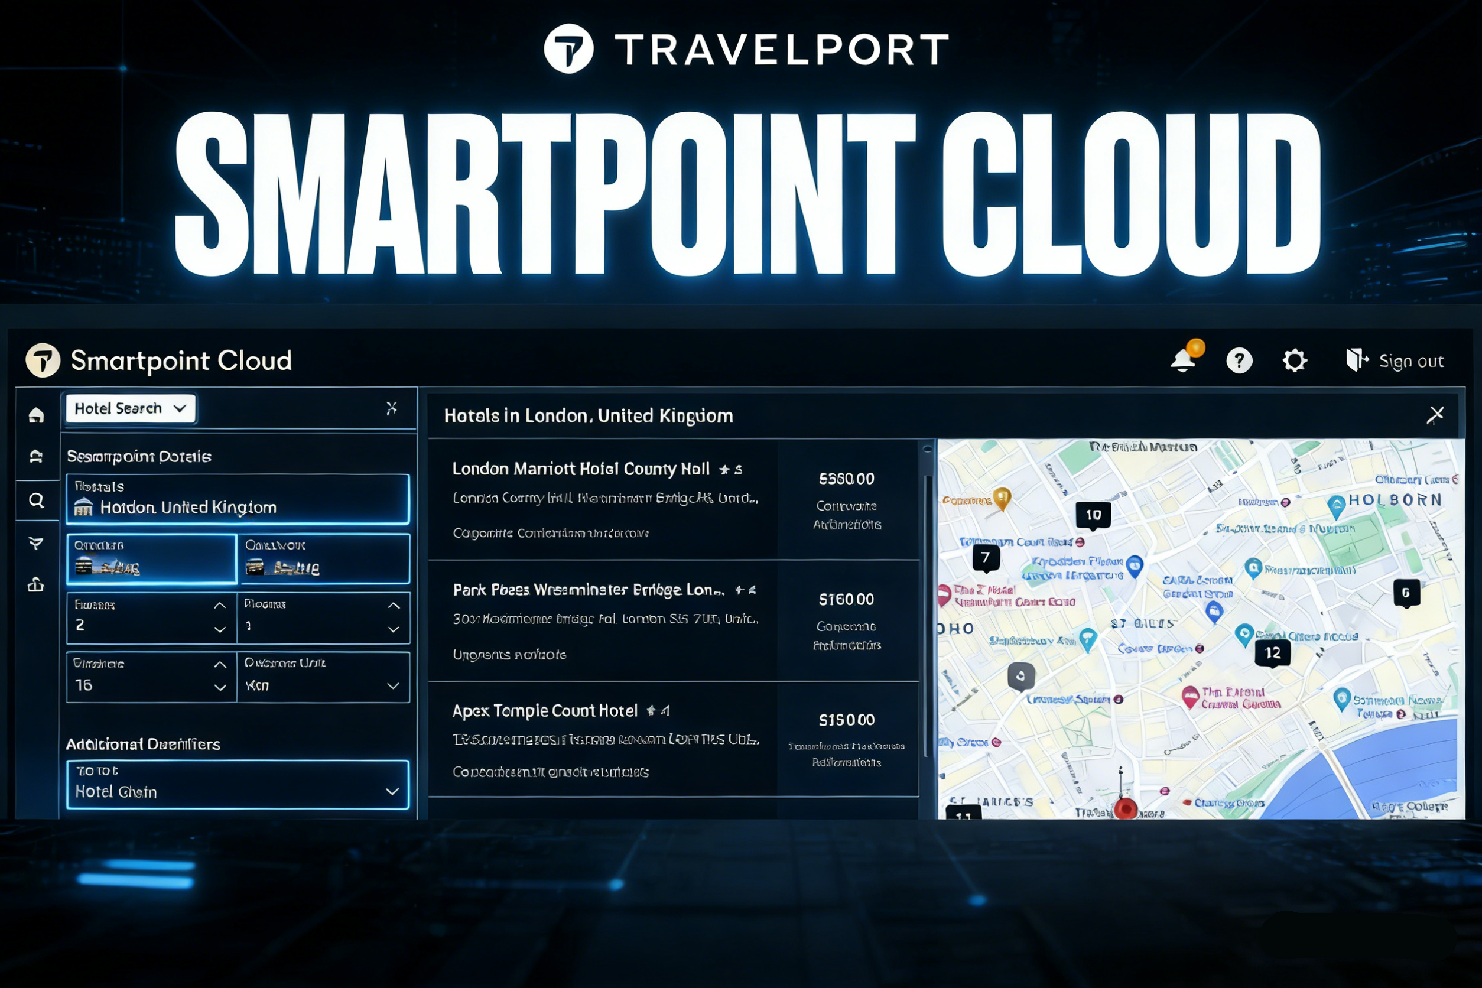Click map marker numbered 10
The image size is (1482, 988).
coord(1093,515)
